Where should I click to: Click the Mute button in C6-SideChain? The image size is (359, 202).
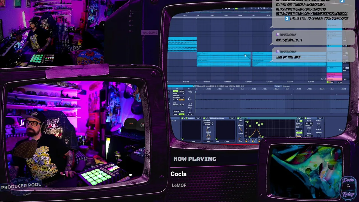coord(208,141)
